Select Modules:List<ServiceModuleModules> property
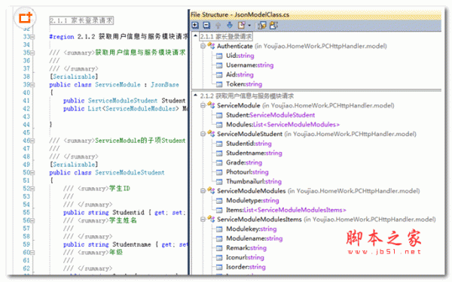 (x=282, y=125)
